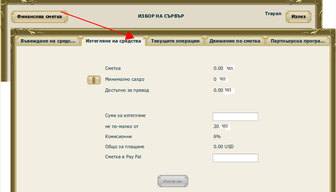Click the Общо за плащане label
The image size is (336, 192).
124,147
